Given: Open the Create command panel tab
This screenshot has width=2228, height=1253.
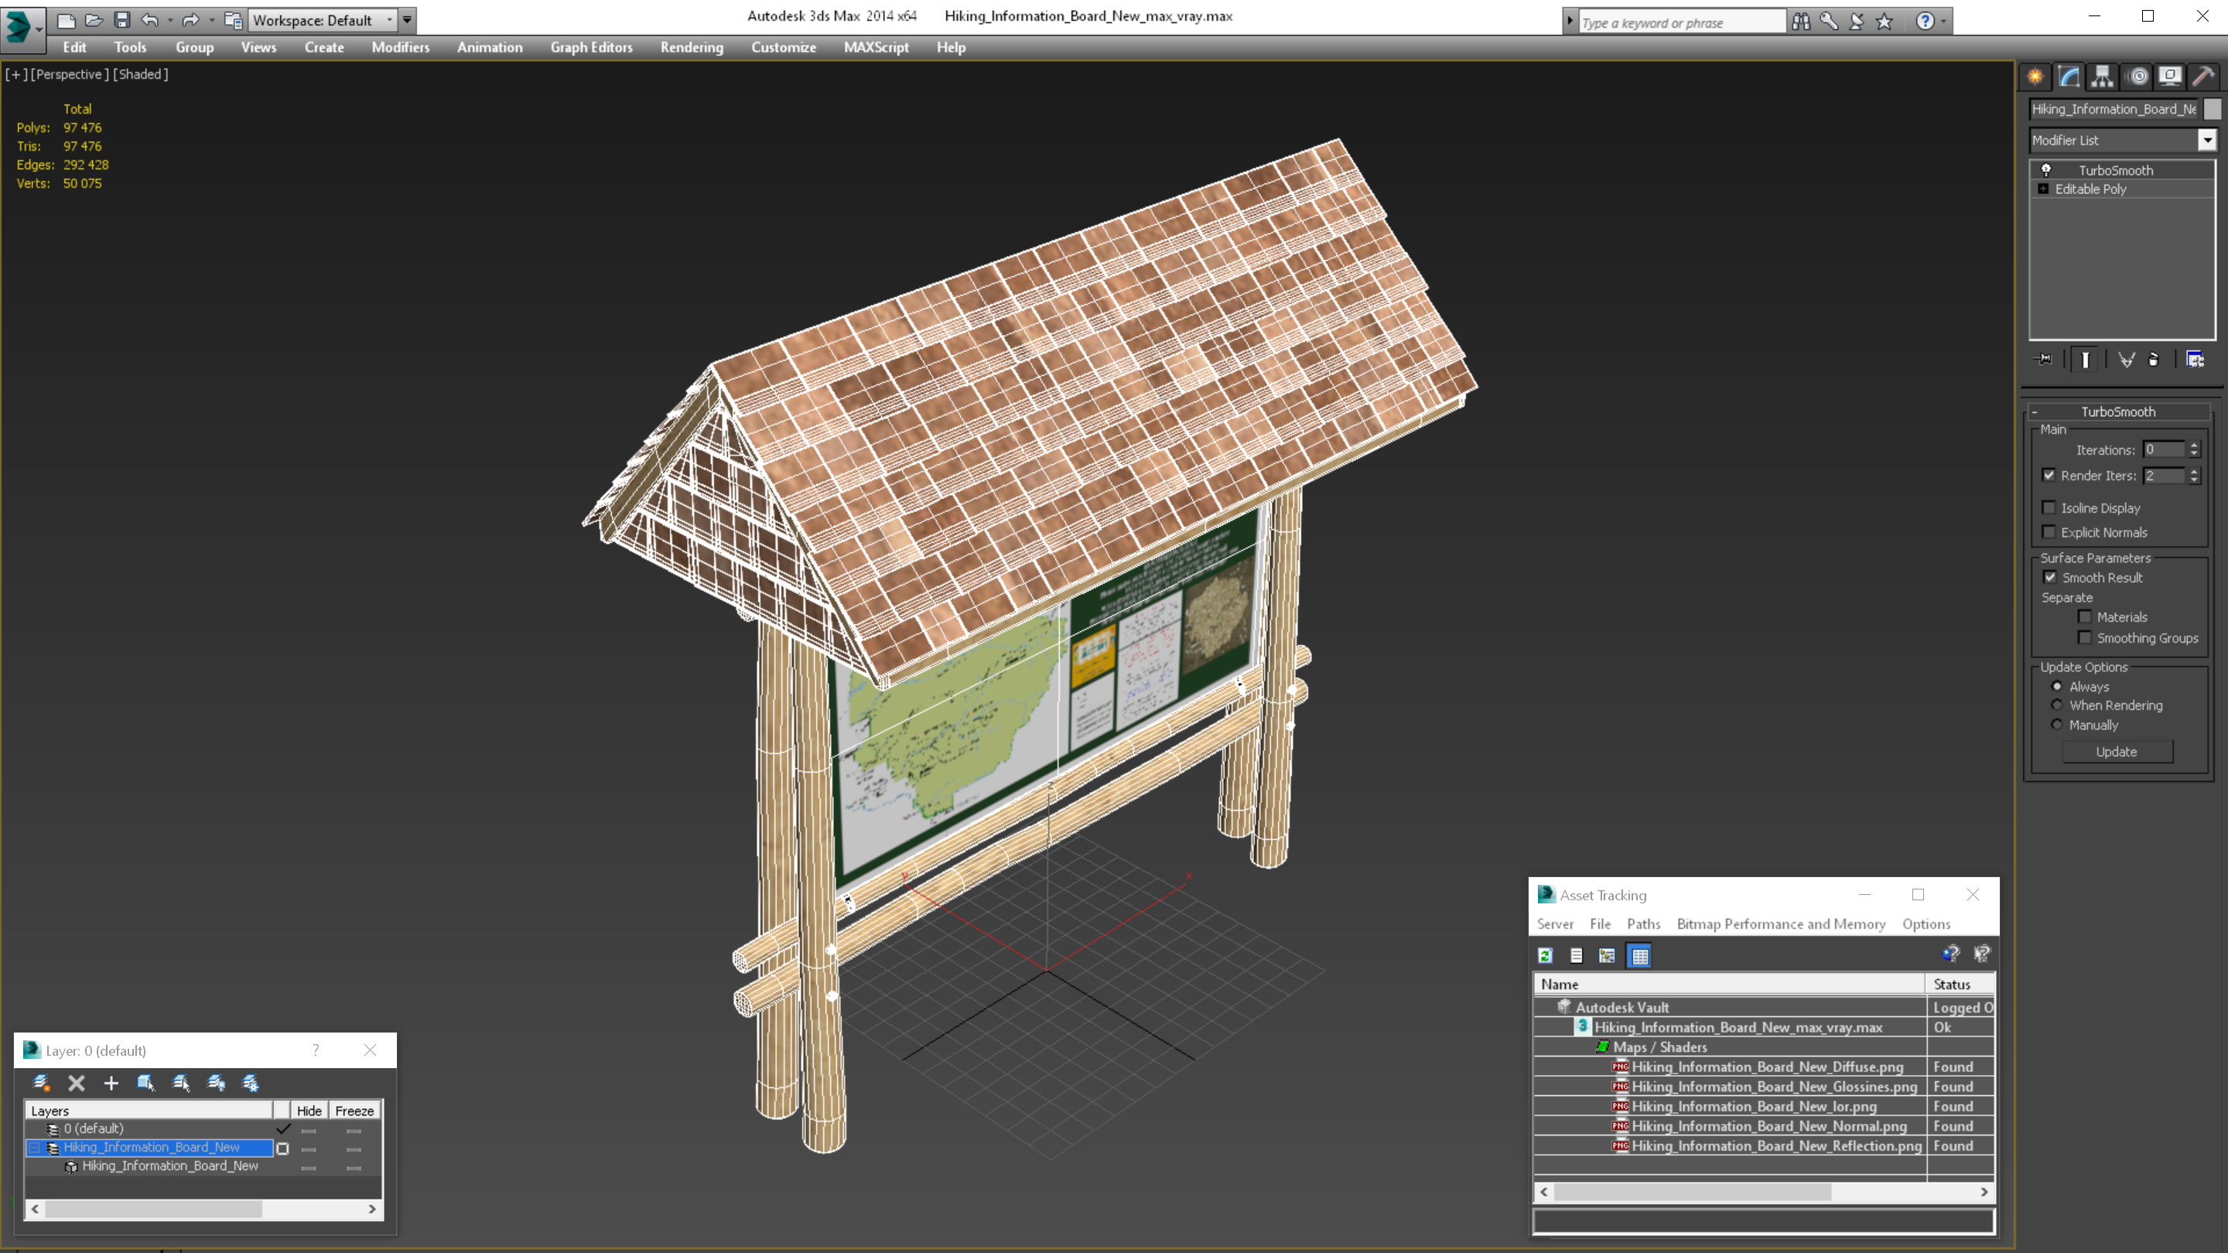Looking at the screenshot, I should point(2036,76).
